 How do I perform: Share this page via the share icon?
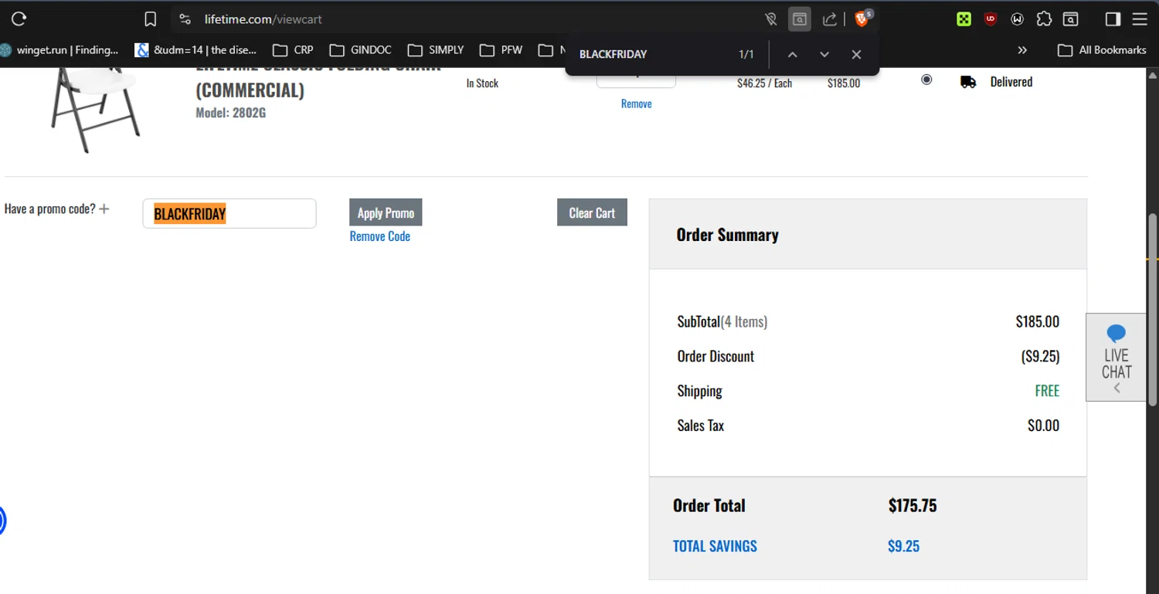pyautogui.click(x=830, y=19)
